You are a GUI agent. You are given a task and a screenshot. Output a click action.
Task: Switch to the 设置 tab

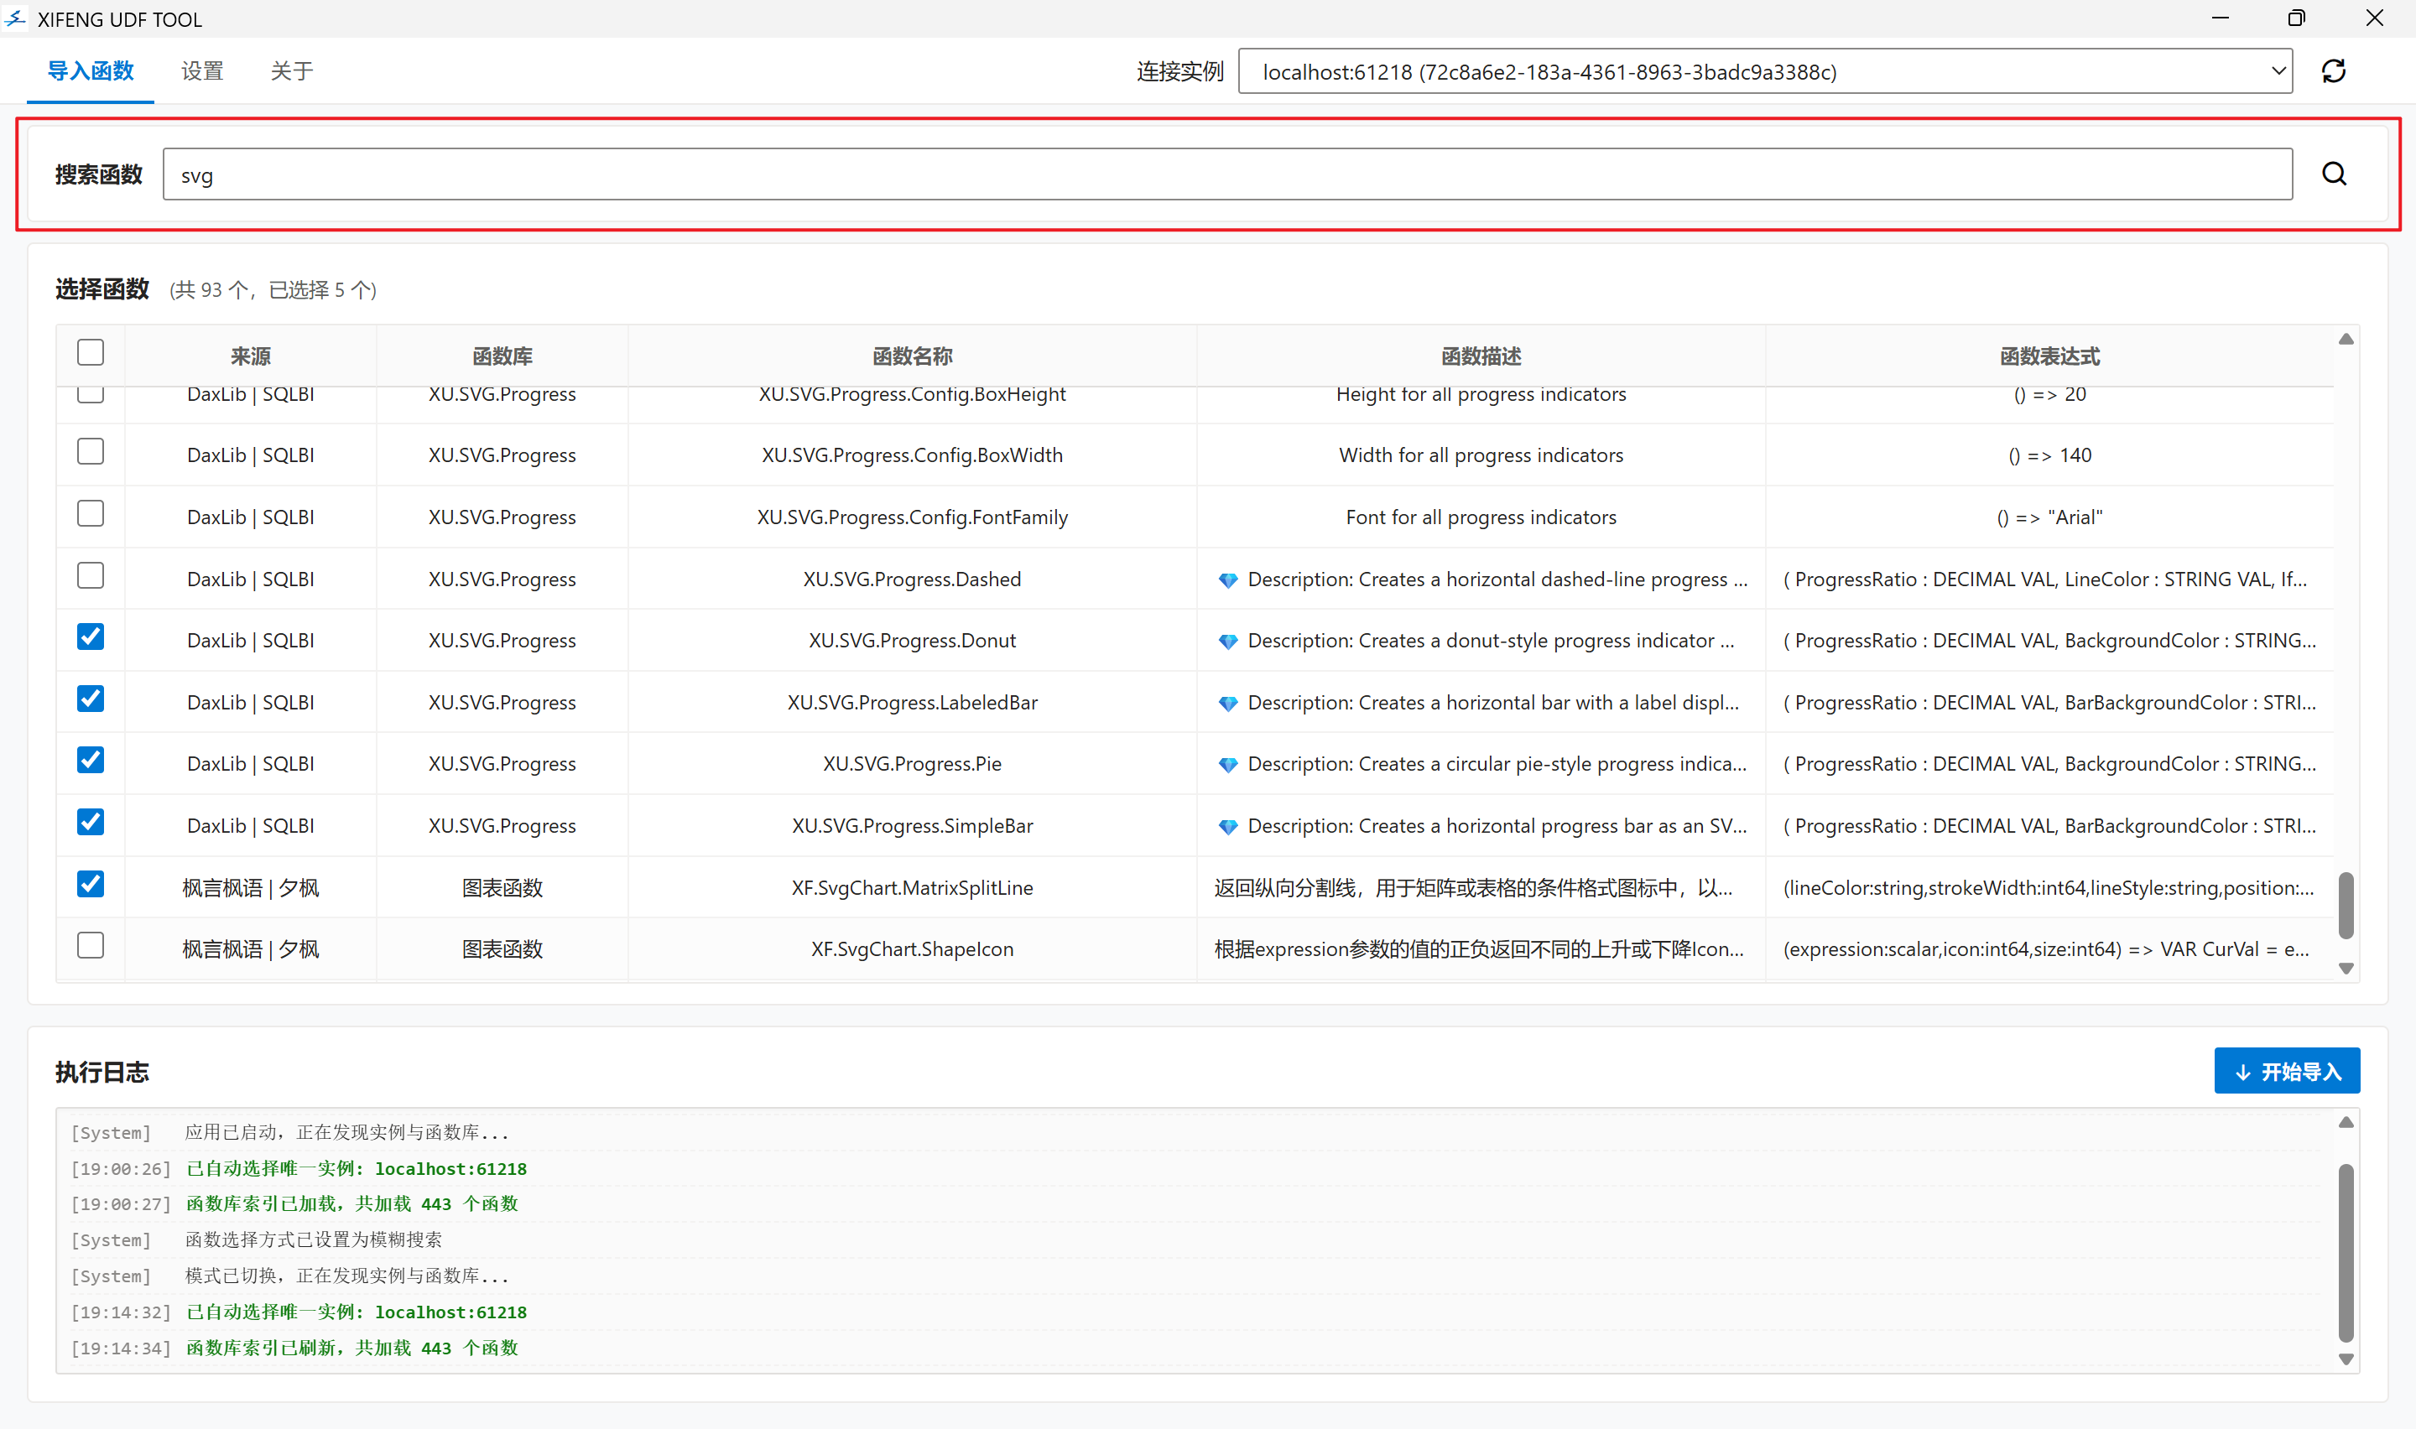click(202, 71)
